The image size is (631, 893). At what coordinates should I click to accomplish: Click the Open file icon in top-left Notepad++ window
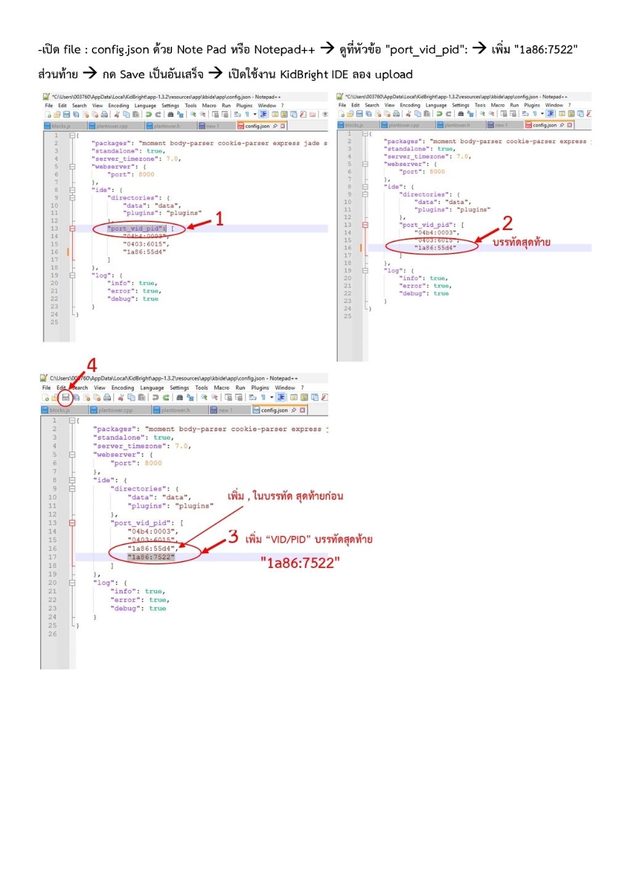57,115
